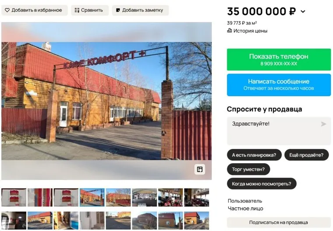Click into the Здравствуйте message field
The width and height of the screenshot is (333, 231).
point(279,131)
